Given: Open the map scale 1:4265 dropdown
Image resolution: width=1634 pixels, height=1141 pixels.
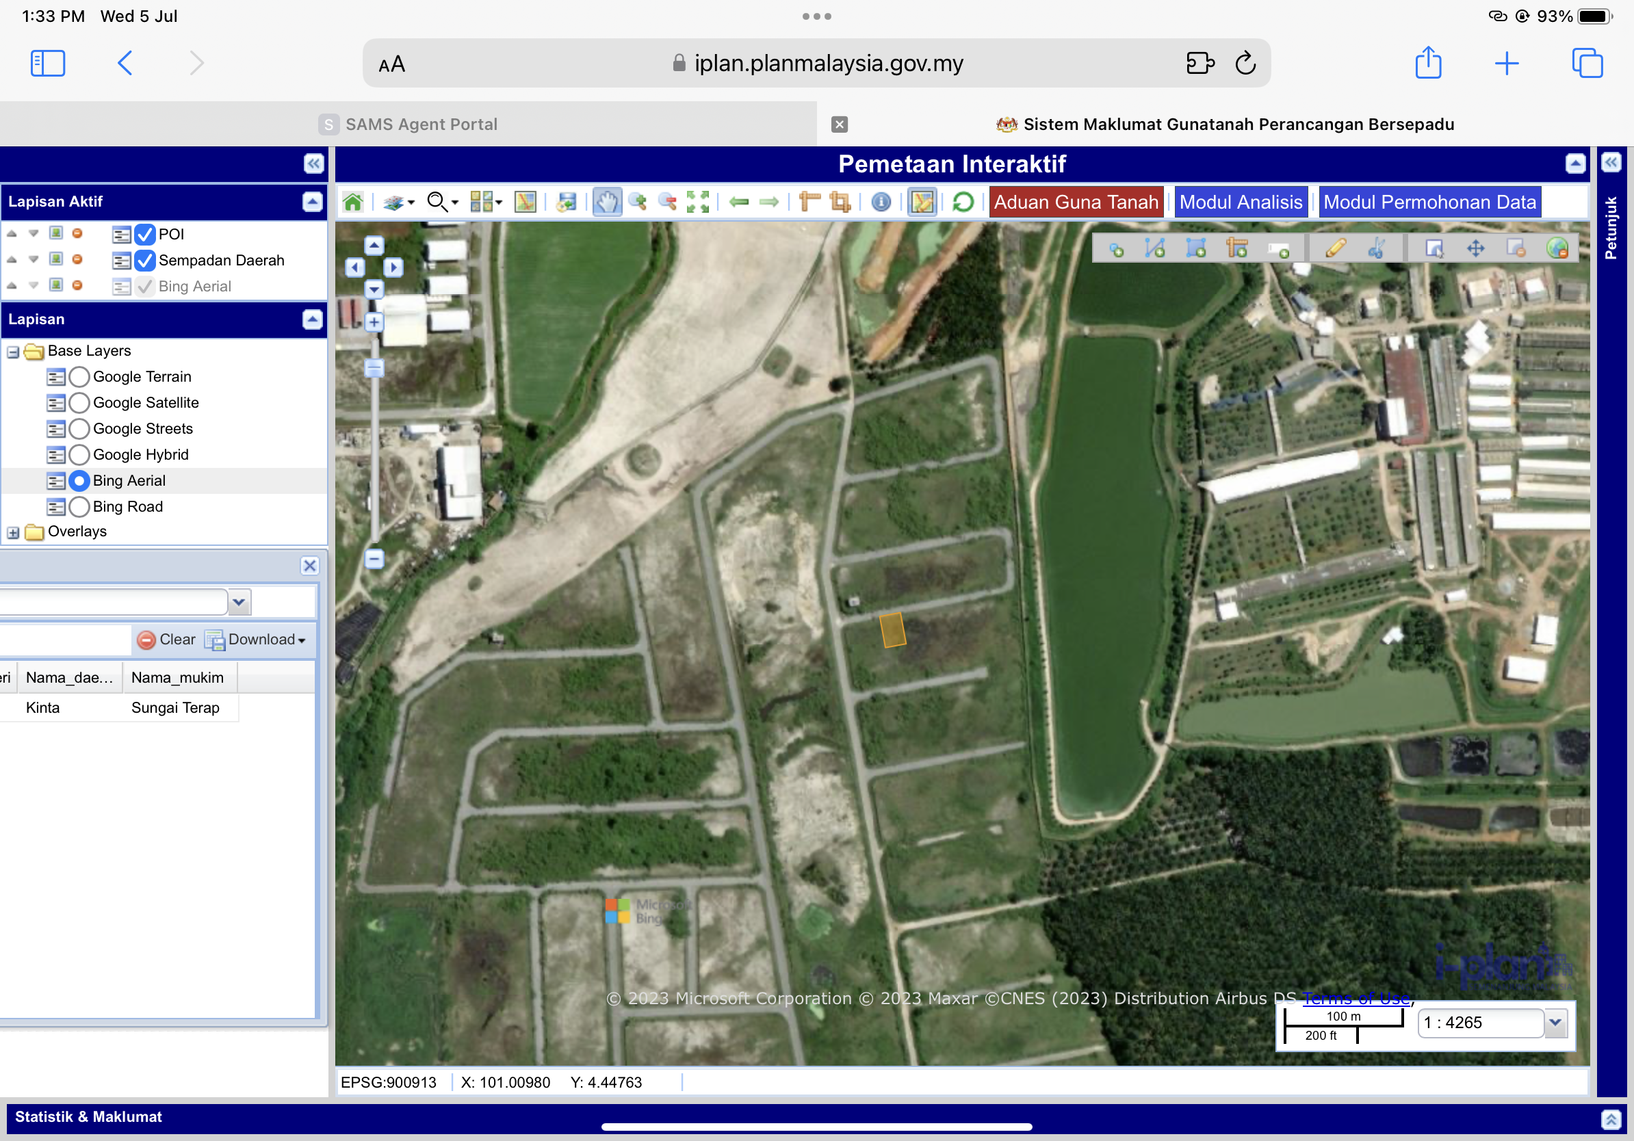Looking at the screenshot, I should [1555, 1022].
